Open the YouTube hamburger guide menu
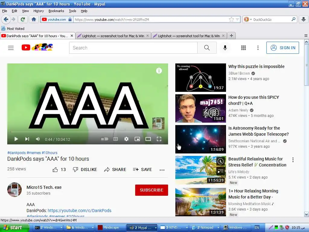Viewport: 309px width, 232px height. point(11,48)
